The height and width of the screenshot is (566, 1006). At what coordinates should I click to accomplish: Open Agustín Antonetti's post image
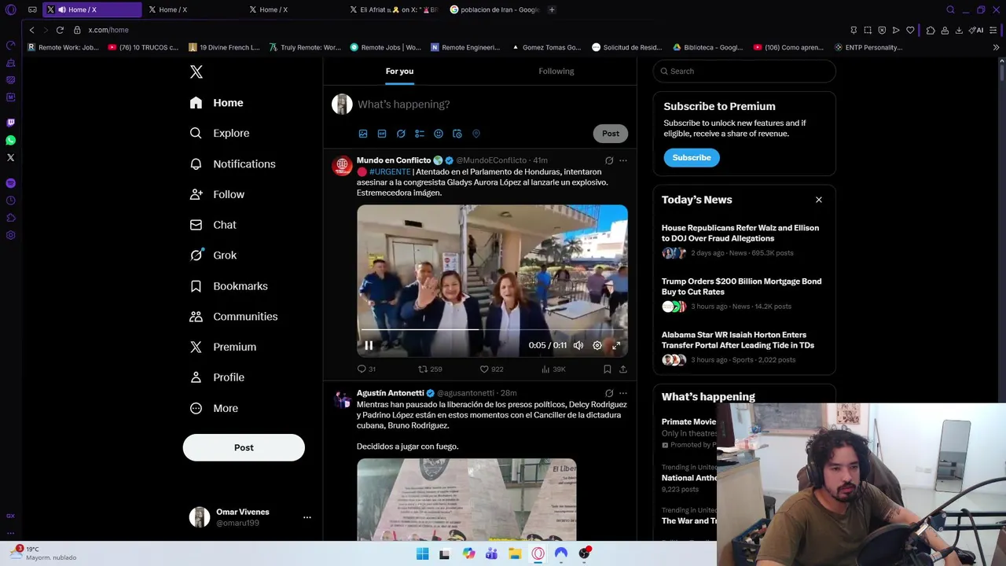point(466,499)
